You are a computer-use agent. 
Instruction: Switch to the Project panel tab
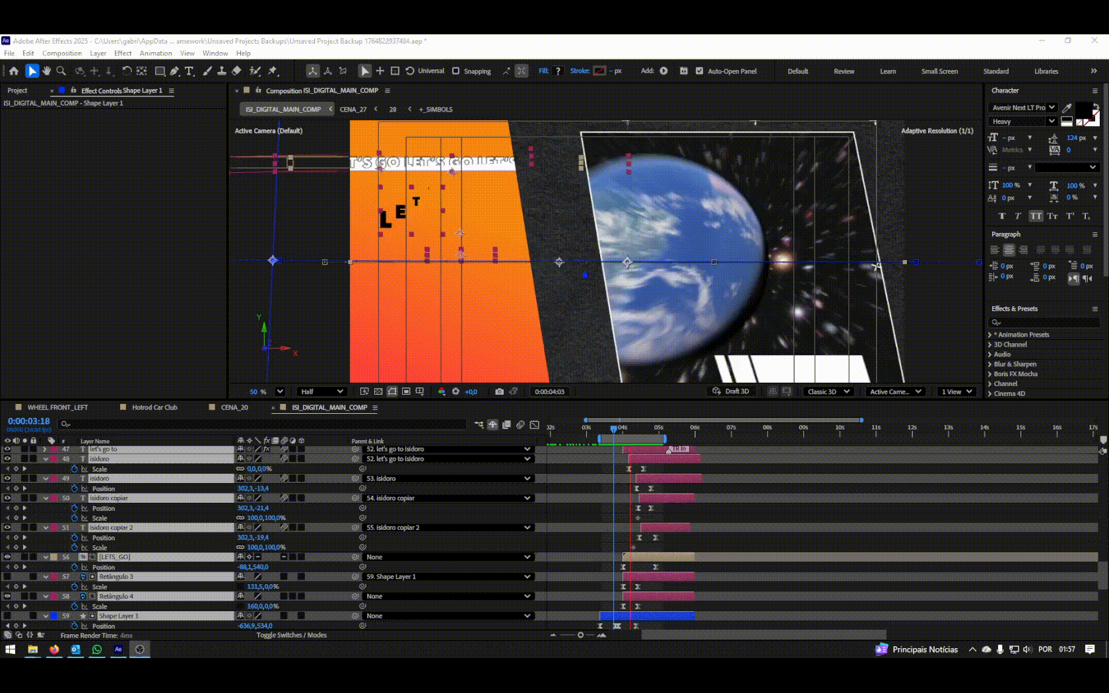[x=17, y=90]
